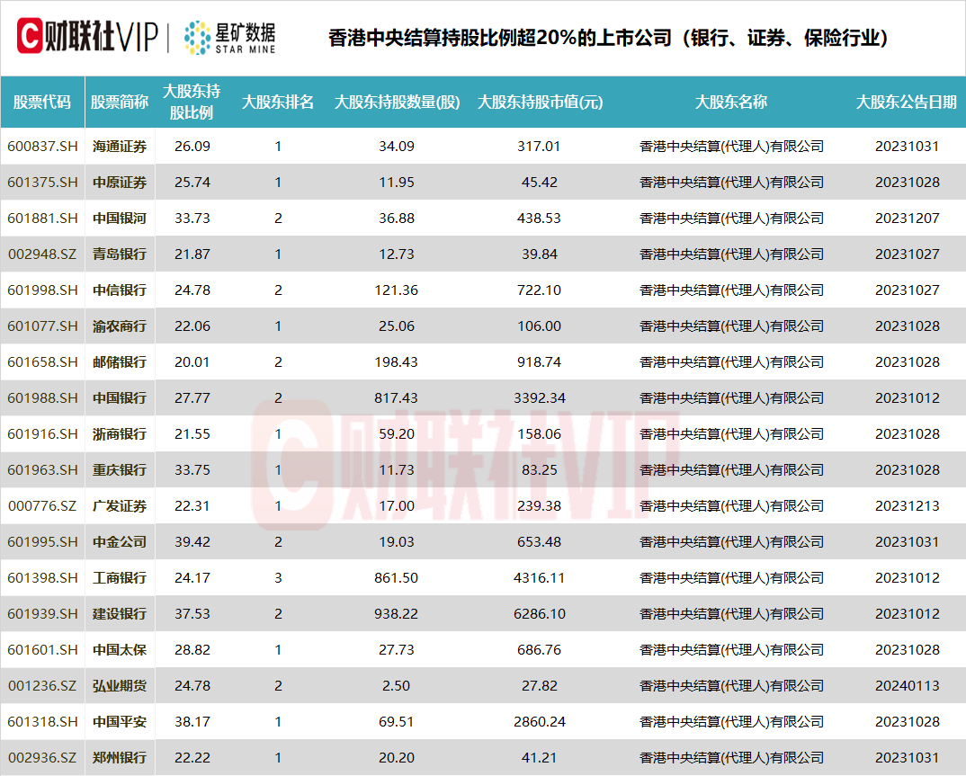
Task: Select stock name 弘业期货
Action: (x=120, y=685)
